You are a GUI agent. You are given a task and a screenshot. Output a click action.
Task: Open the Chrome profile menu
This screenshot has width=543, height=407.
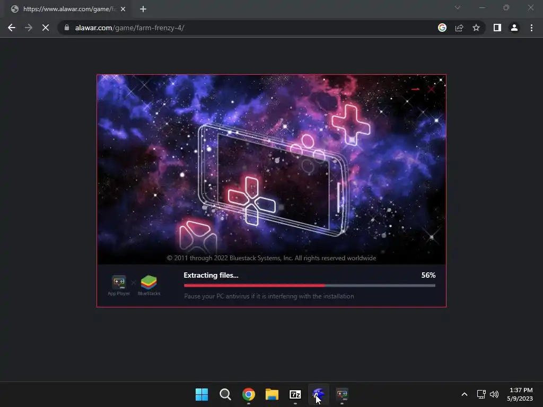514,28
